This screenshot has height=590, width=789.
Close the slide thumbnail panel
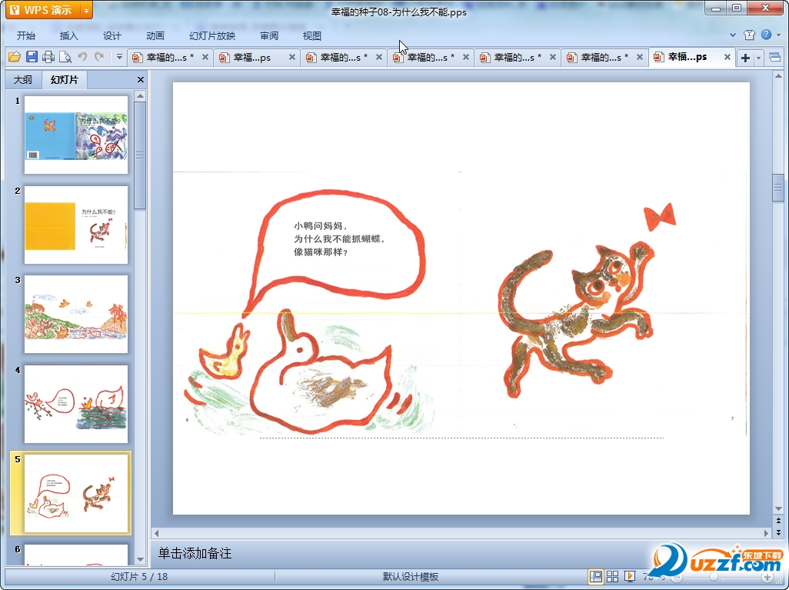141,79
